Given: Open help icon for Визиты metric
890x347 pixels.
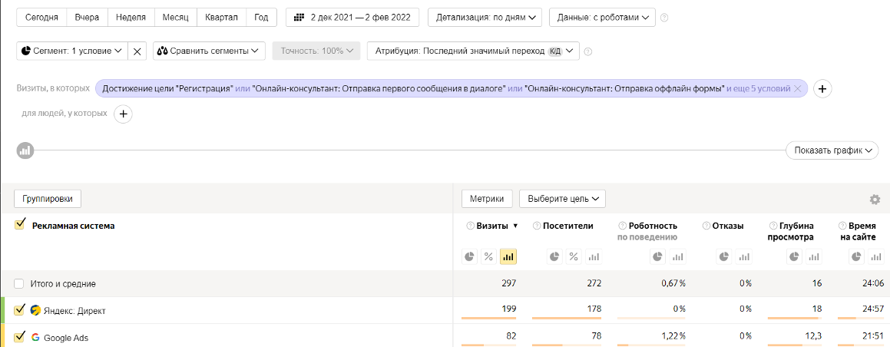Looking at the screenshot, I should [470, 226].
